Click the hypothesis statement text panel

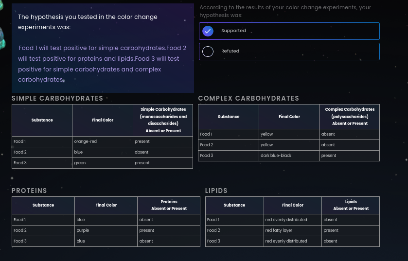click(103, 48)
